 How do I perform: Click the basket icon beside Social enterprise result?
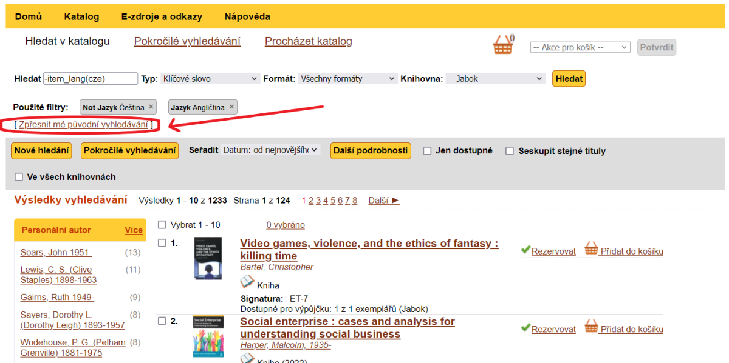click(591, 327)
